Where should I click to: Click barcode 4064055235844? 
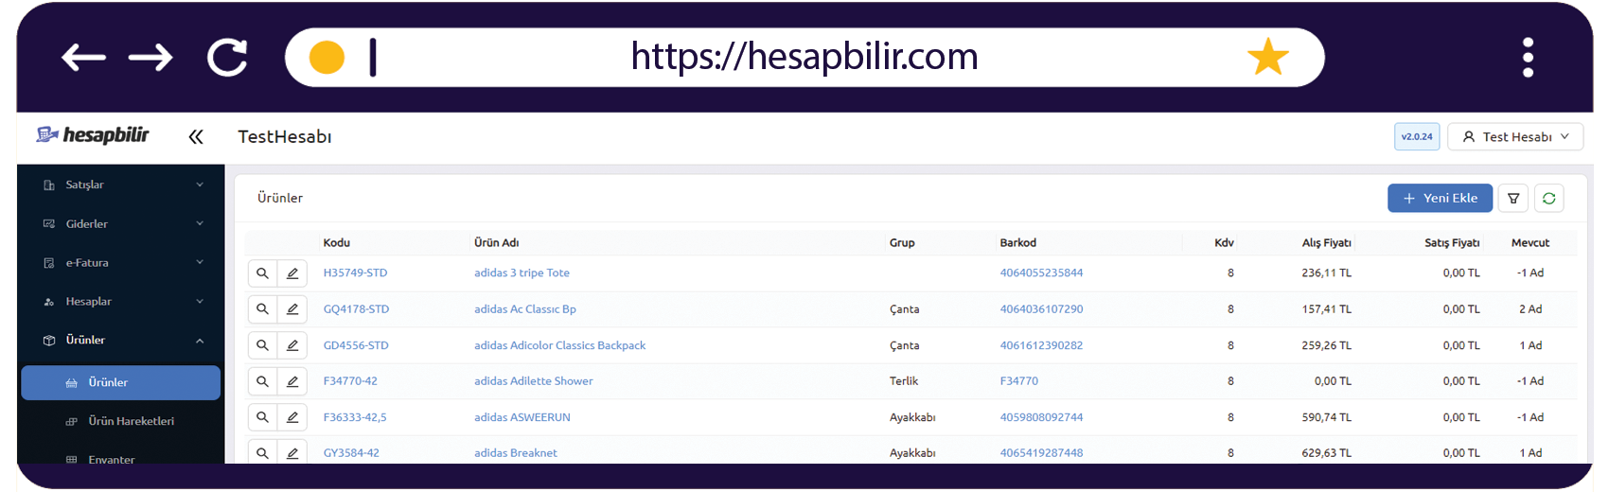pos(1041,273)
